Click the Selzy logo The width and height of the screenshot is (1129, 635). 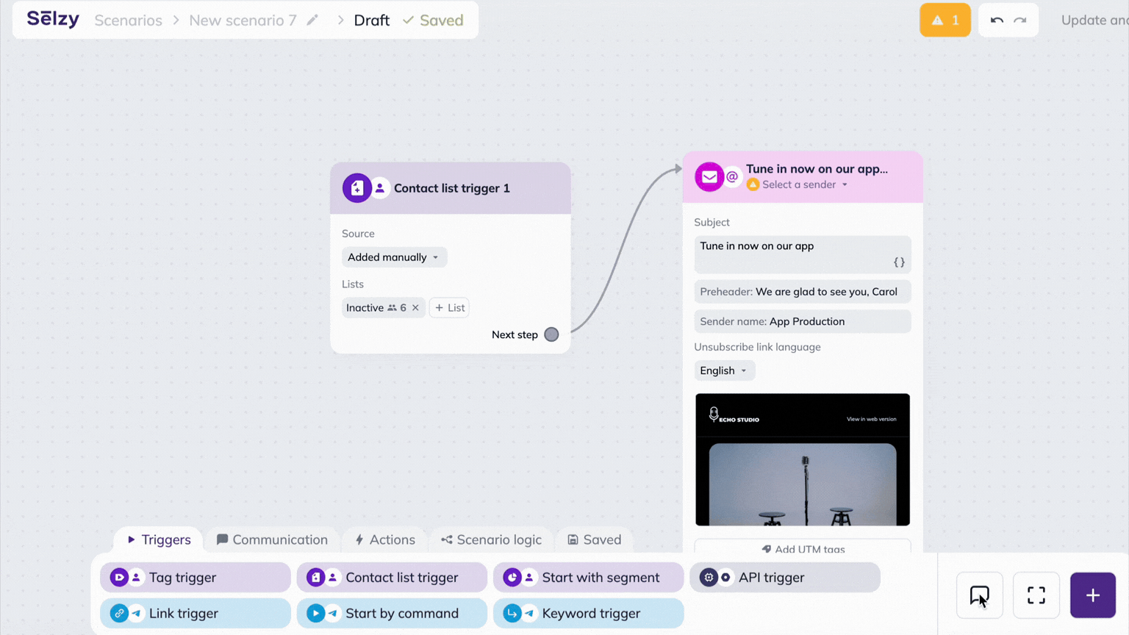pyautogui.click(x=53, y=19)
